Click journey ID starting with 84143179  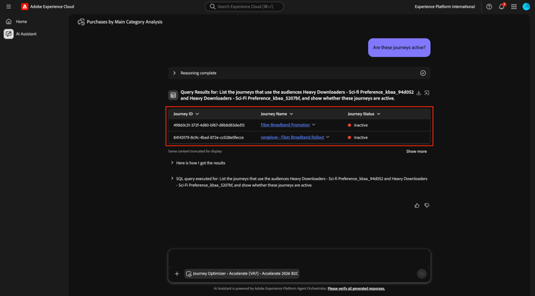pyautogui.click(x=208, y=137)
